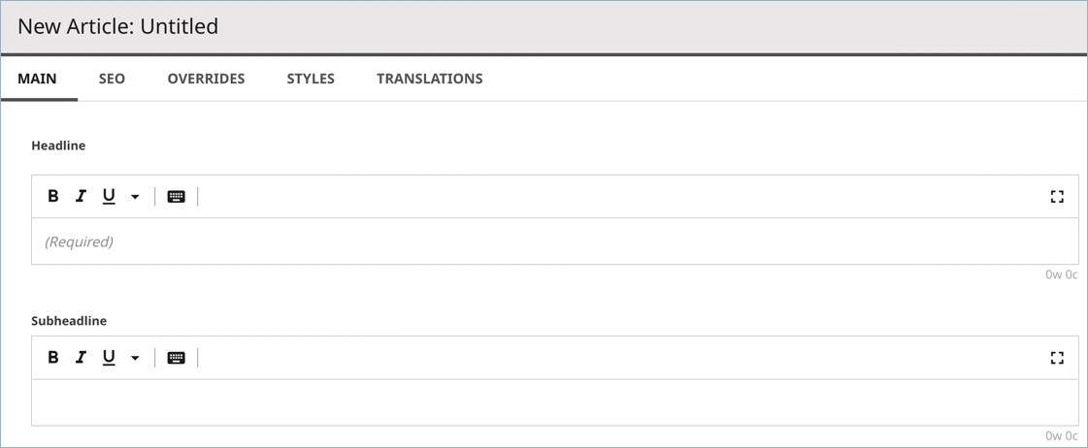Viewport: 1088px width, 448px height.
Task: Click the New Article: Untitled header
Action: (118, 26)
